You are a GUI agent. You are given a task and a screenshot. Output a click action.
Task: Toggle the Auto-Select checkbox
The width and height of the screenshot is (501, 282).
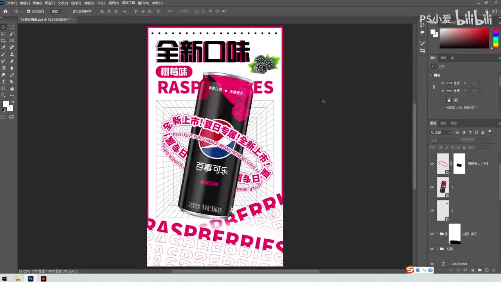click(28, 11)
